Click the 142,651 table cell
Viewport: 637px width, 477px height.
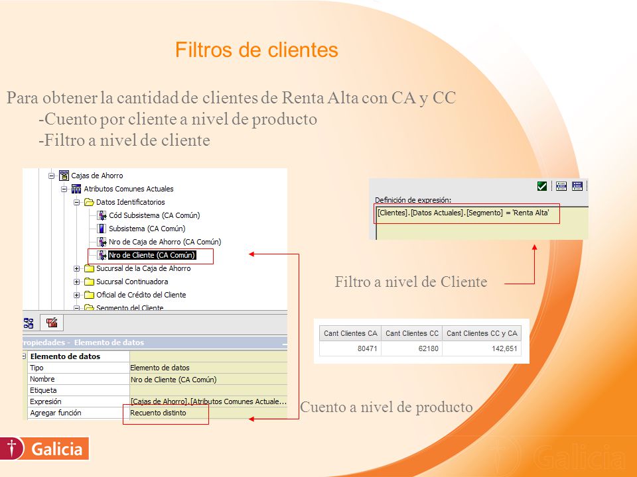click(x=482, y=348)
